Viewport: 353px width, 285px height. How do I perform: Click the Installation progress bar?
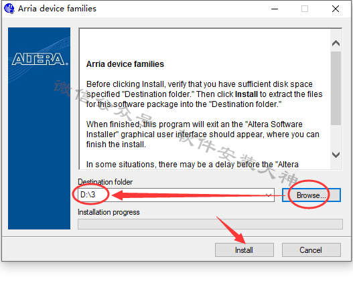(x=210, y=224)
